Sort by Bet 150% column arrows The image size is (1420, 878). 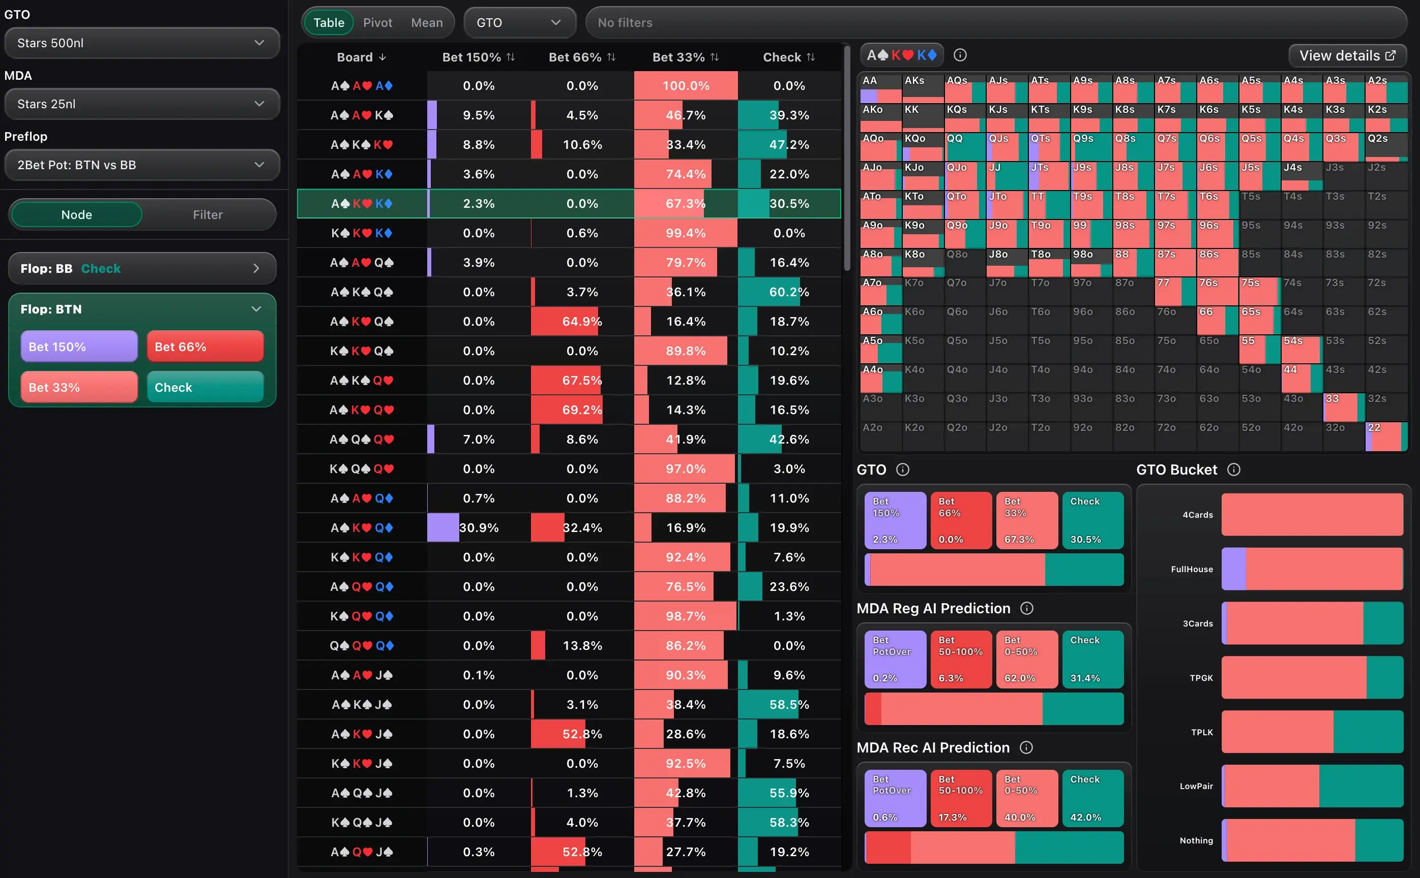(x=510, y=57)
